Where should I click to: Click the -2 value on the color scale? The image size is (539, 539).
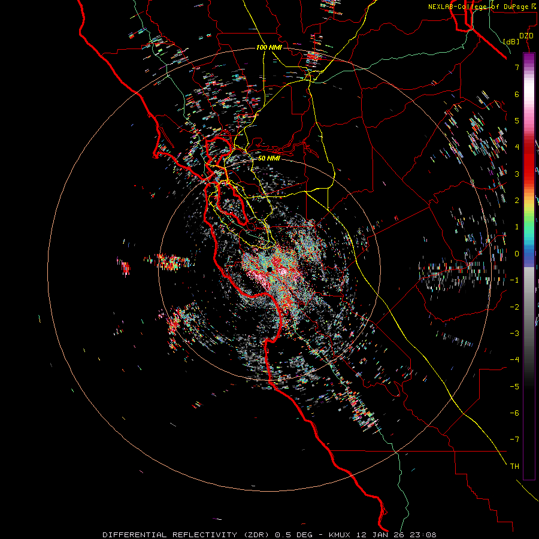pos(514,307)
